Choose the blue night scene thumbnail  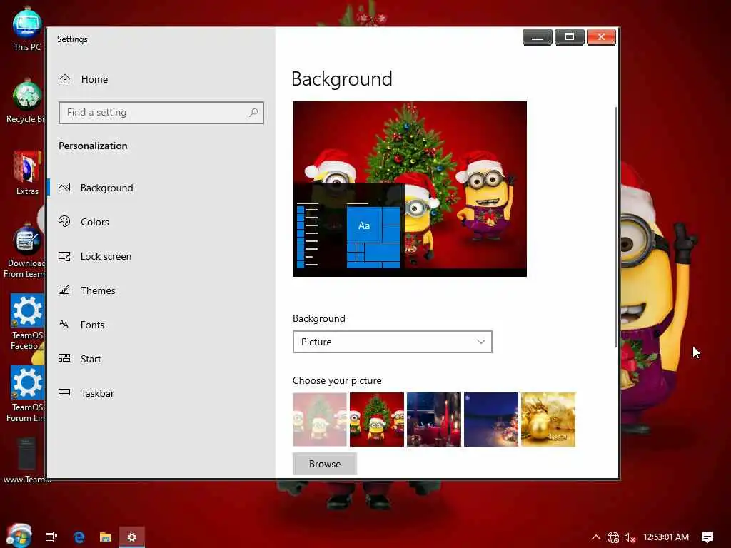[491, 420]
